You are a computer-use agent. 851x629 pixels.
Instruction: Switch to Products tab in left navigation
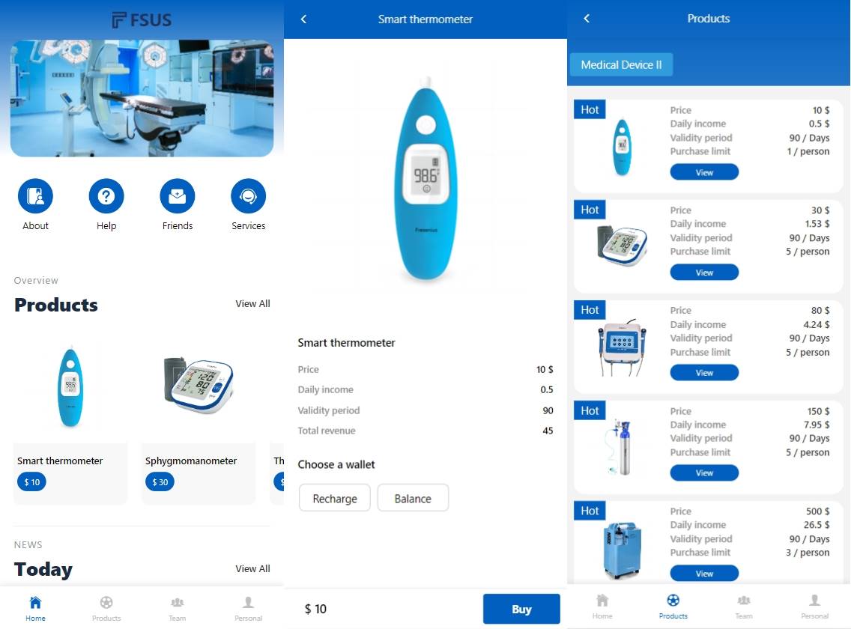coord(106,607)
